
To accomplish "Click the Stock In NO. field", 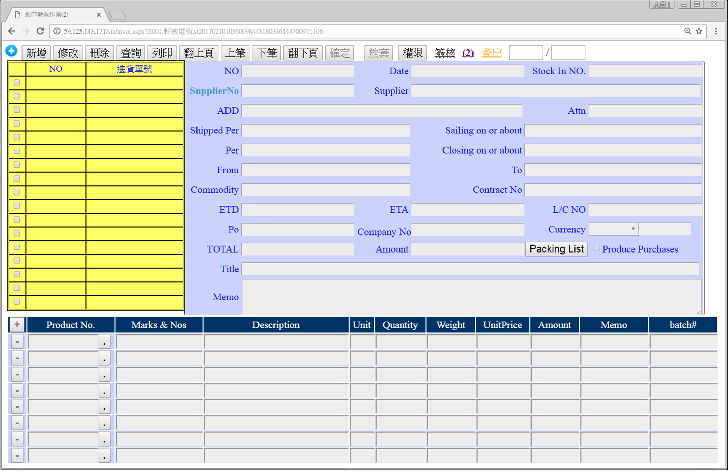I will tap(645, 71).
